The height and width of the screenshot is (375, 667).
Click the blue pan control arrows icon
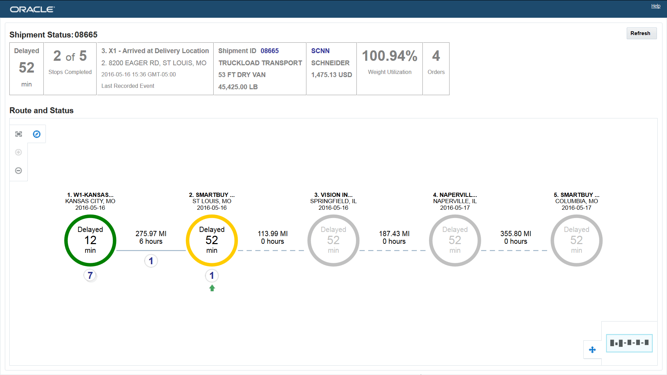click(592, 350)
